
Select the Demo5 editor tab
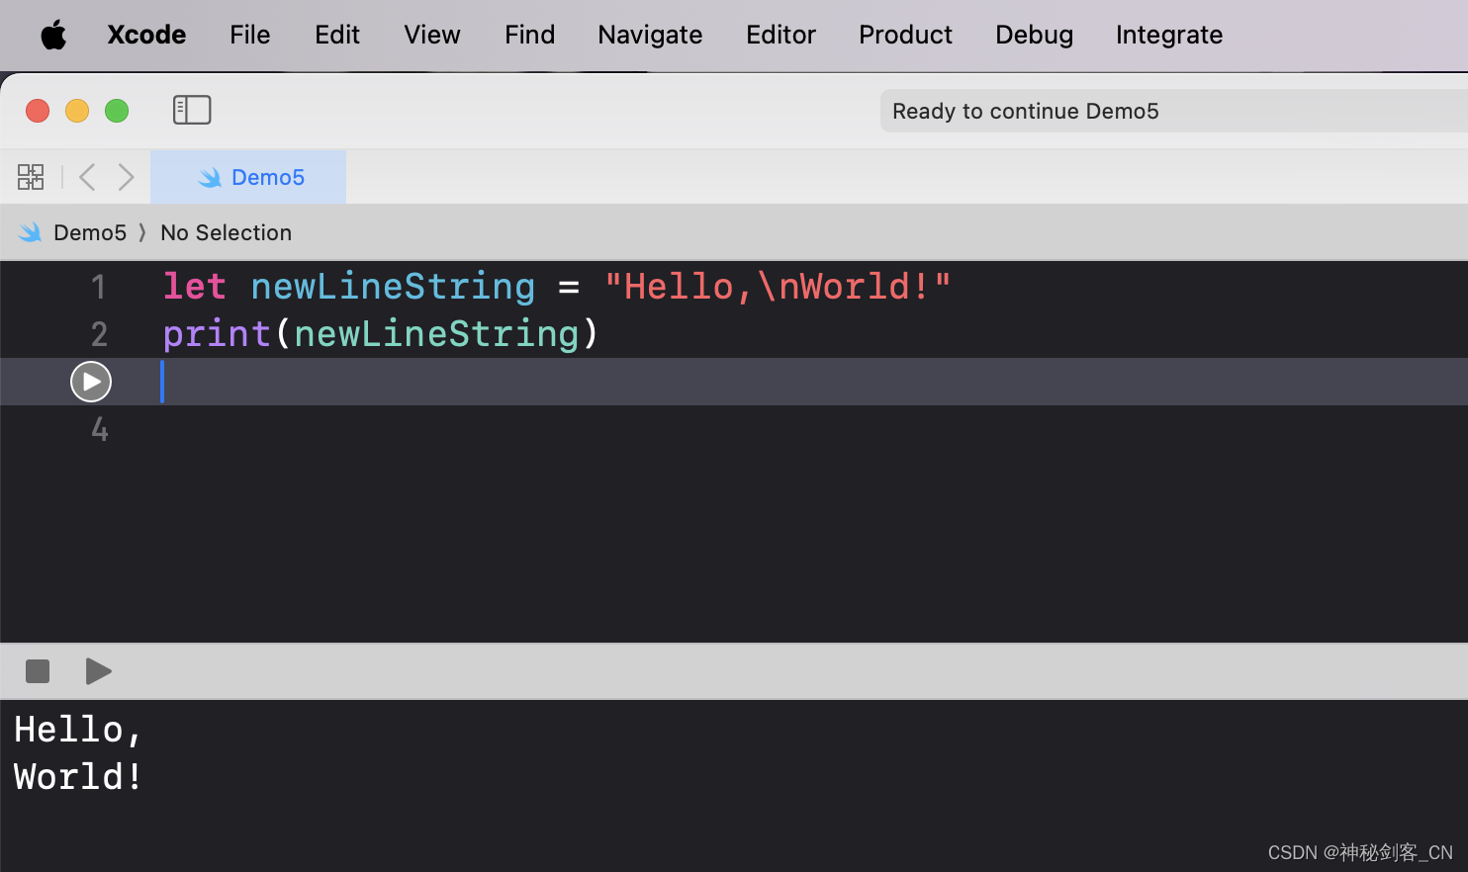coord(248,177)
